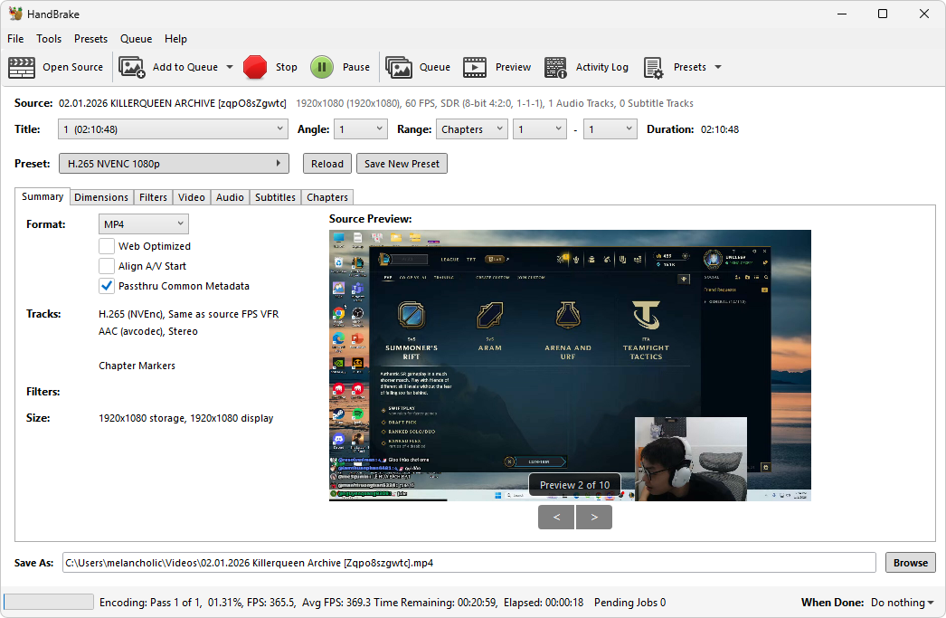
Task: Show the next preview image
Action: [594, 518]
